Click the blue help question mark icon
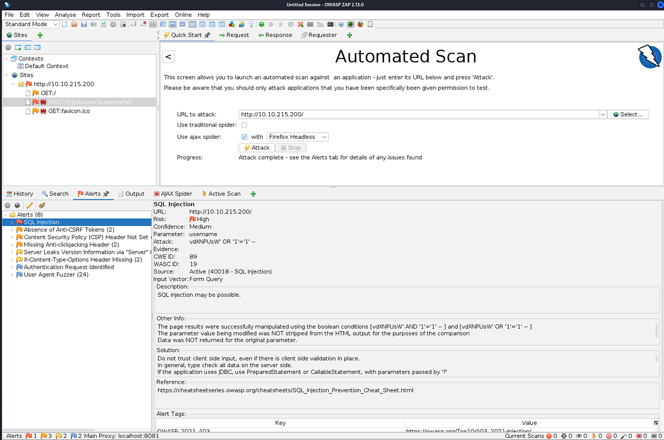Viewport: 664px width, 440px height. [340, 24]
